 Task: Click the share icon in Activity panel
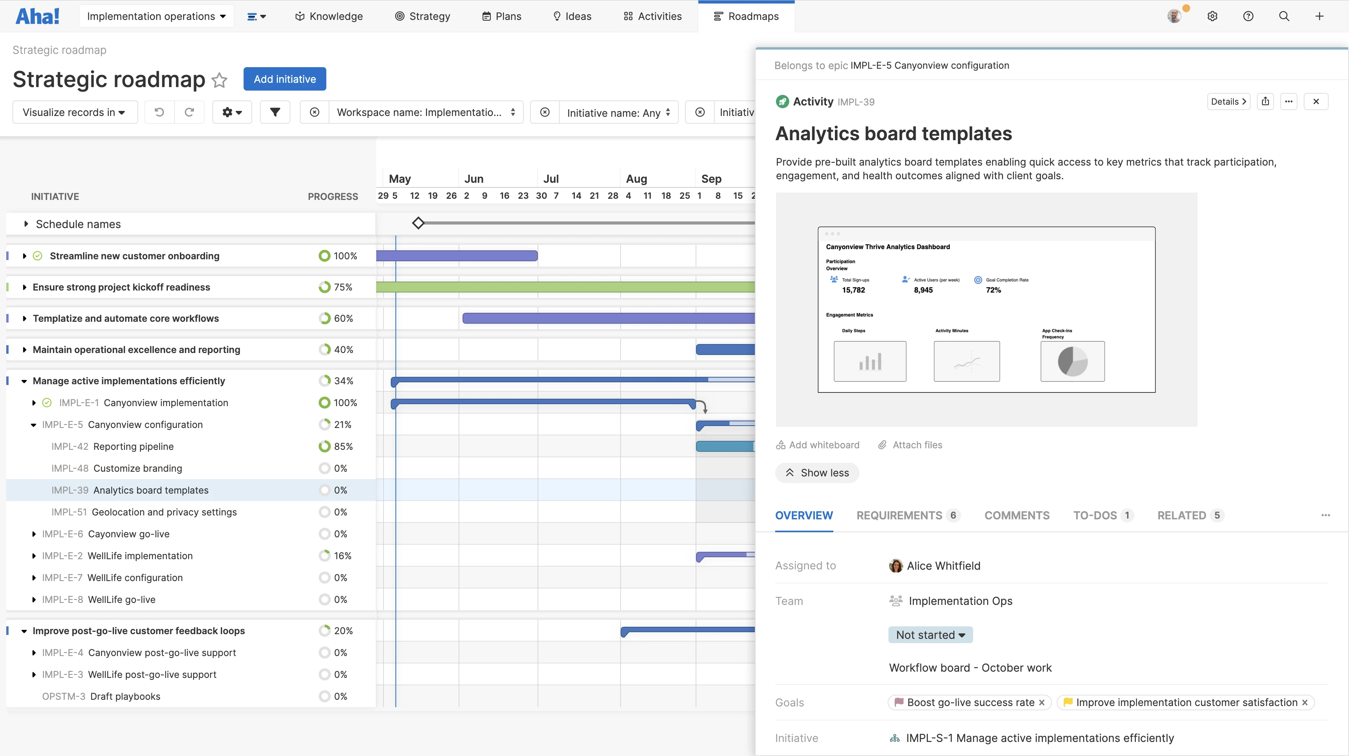point(1265,102)
